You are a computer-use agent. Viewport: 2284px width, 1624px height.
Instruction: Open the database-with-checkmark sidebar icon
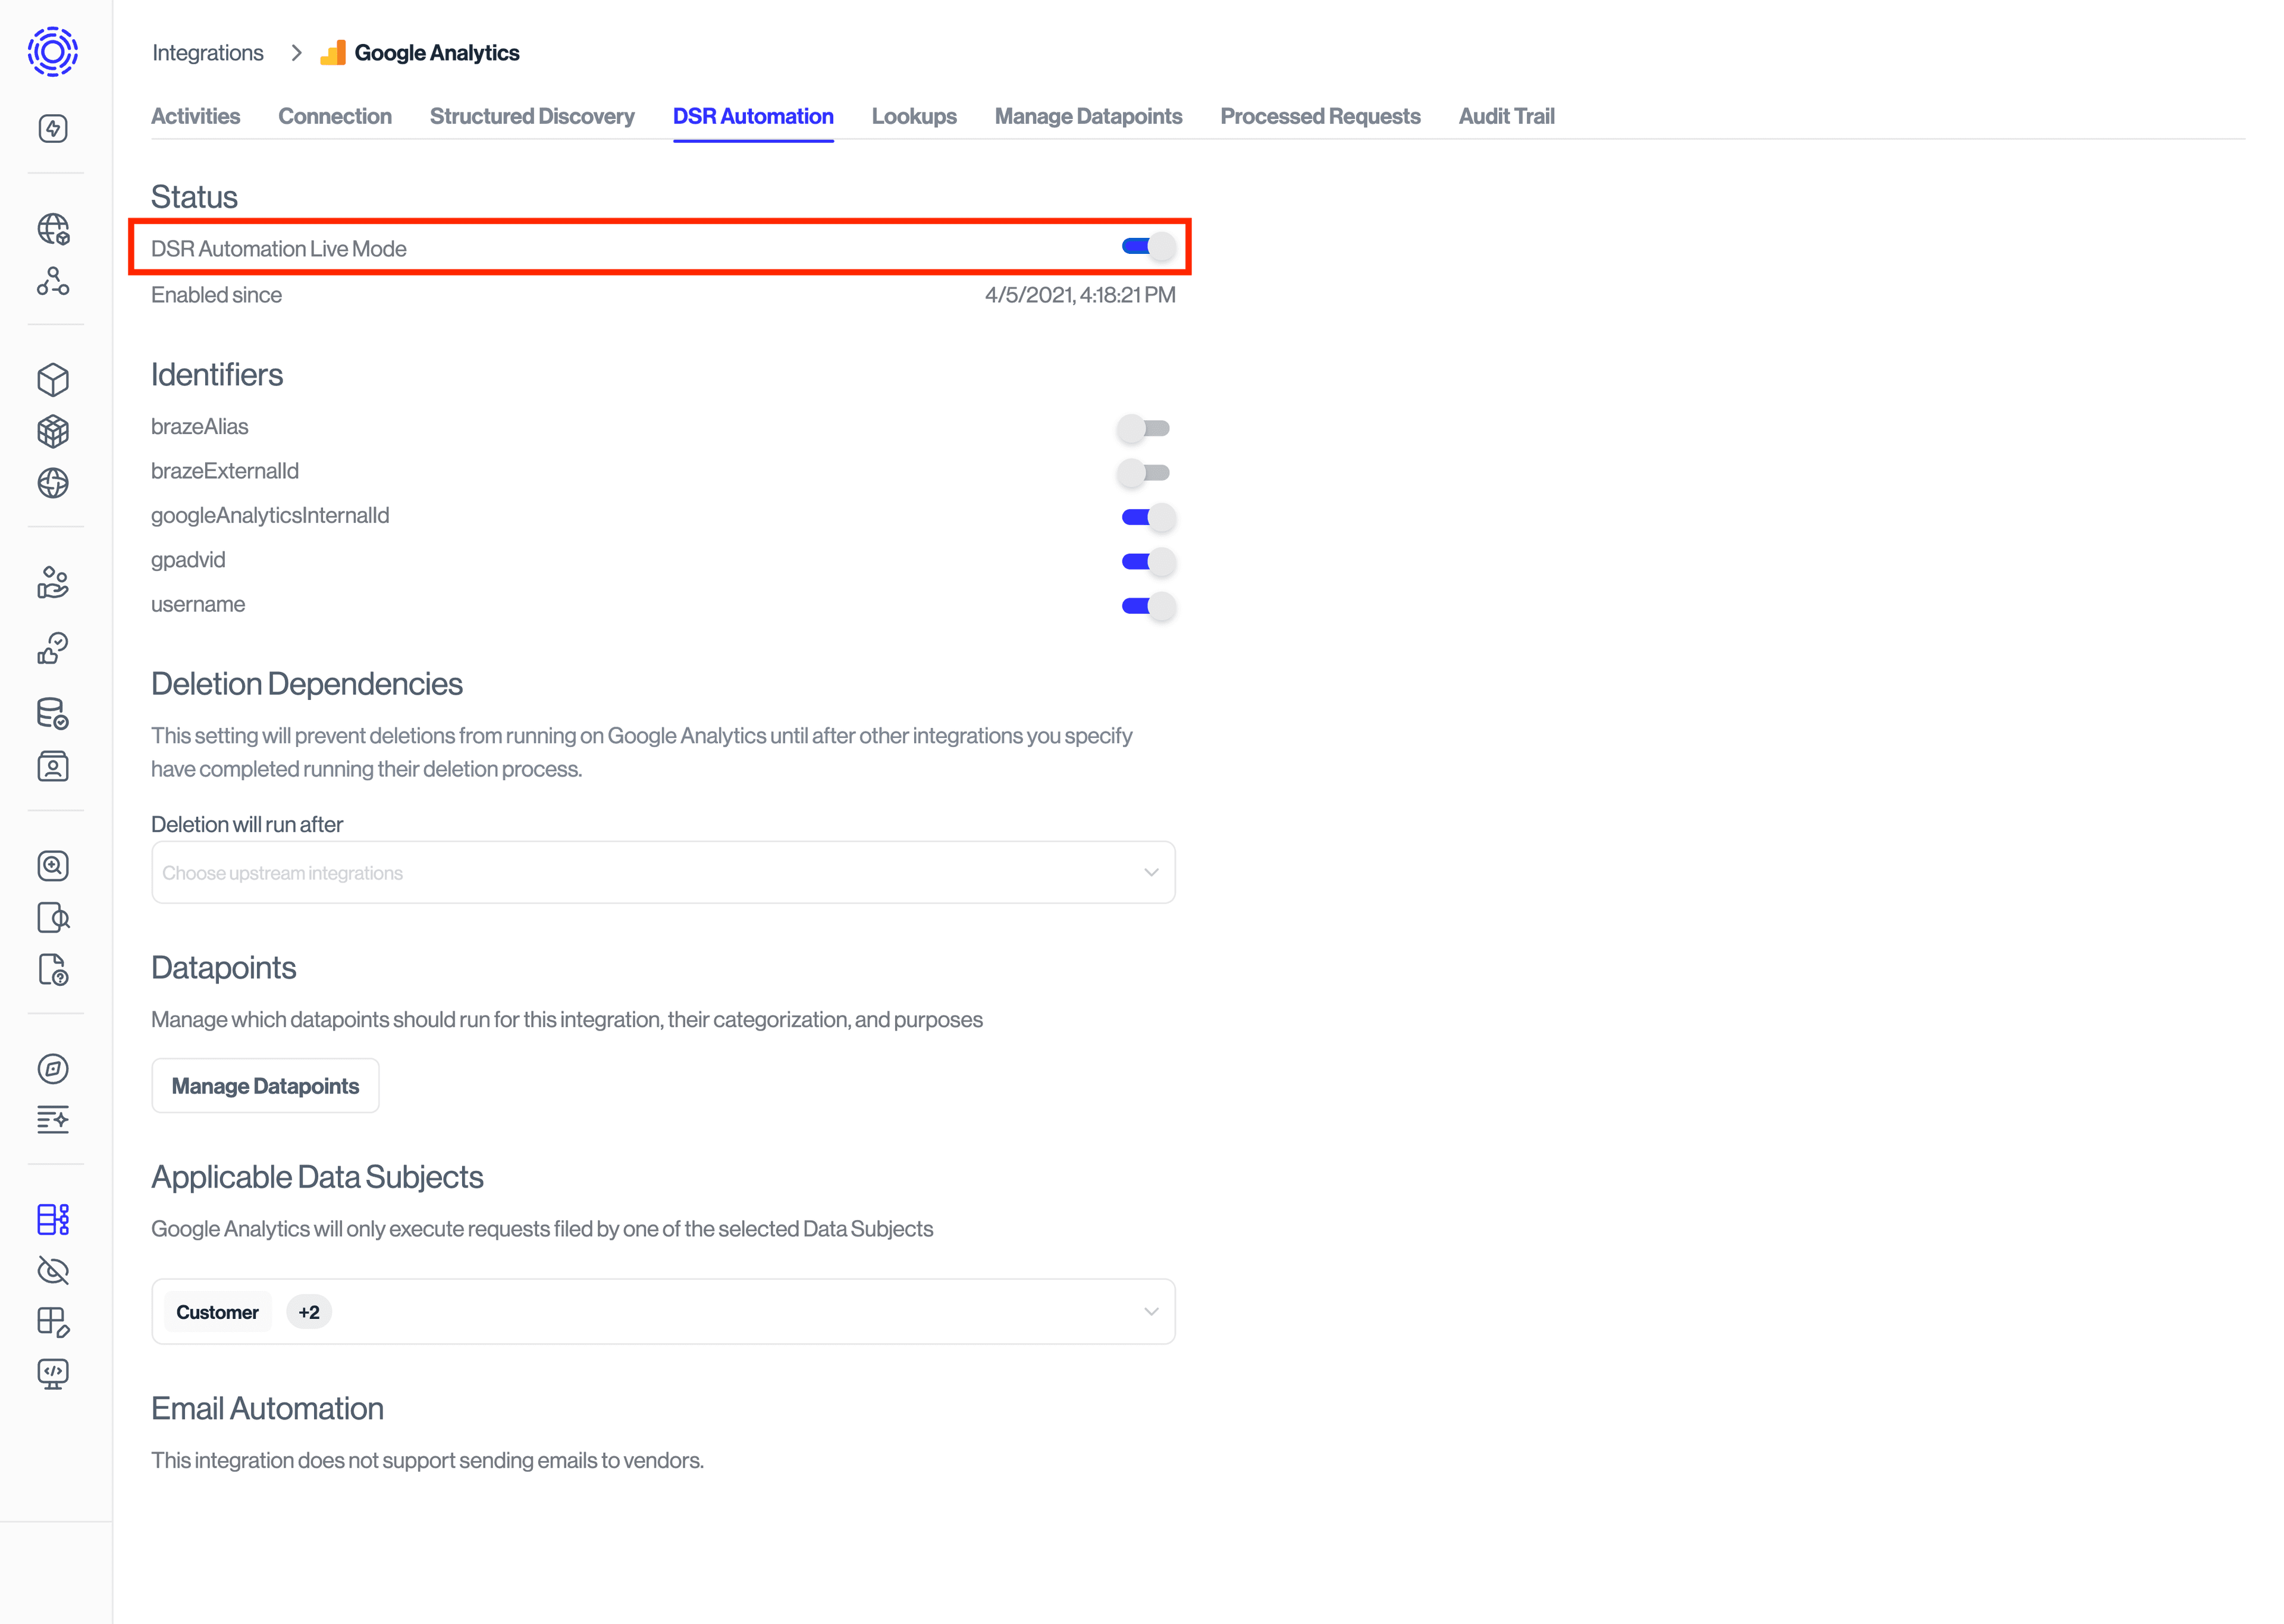[x=53, y=714]
